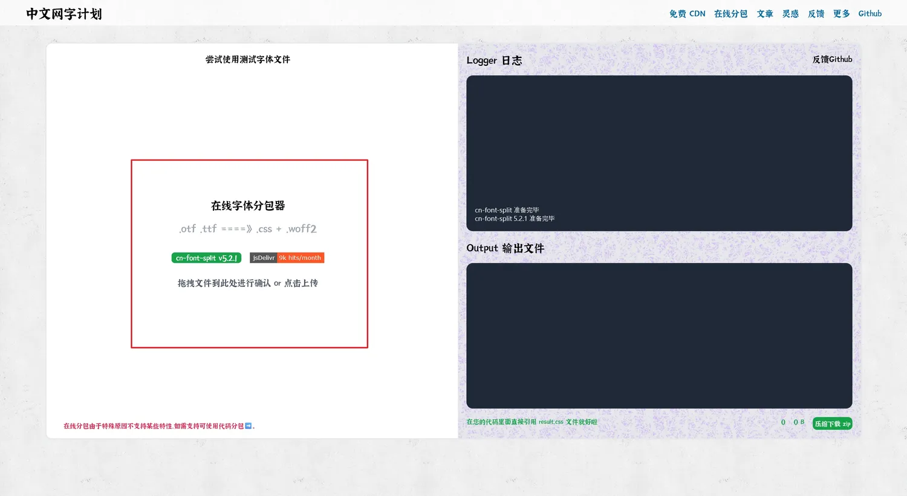The image size is (907, 496).
Task: Click the blue arrow icon in the red notice
Action: (x=248, y=426)
